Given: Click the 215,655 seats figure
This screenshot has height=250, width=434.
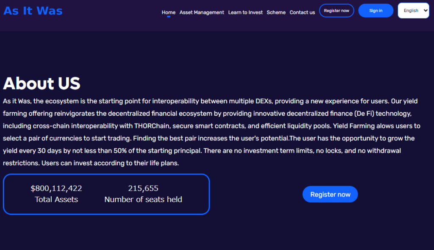Looking at the screenshot, I should (143, 189).
